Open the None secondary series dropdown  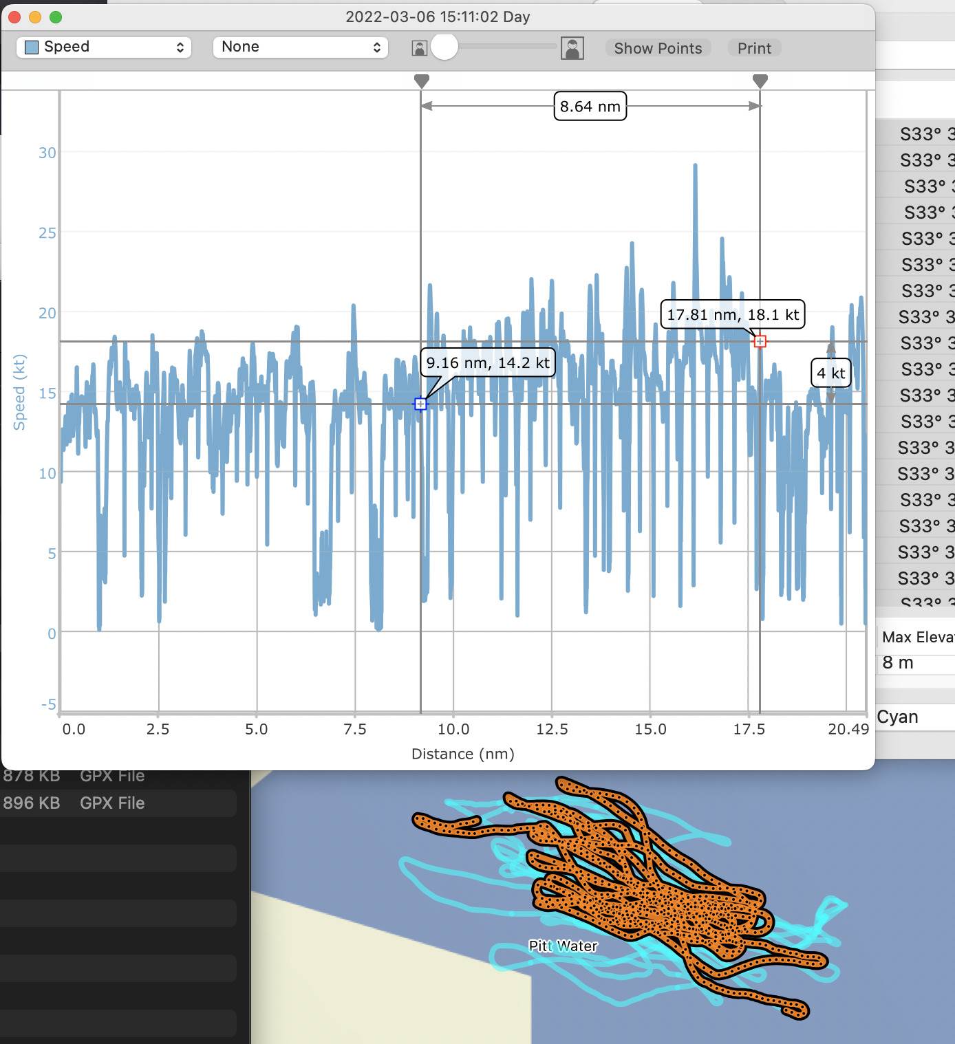click(301, 47)
